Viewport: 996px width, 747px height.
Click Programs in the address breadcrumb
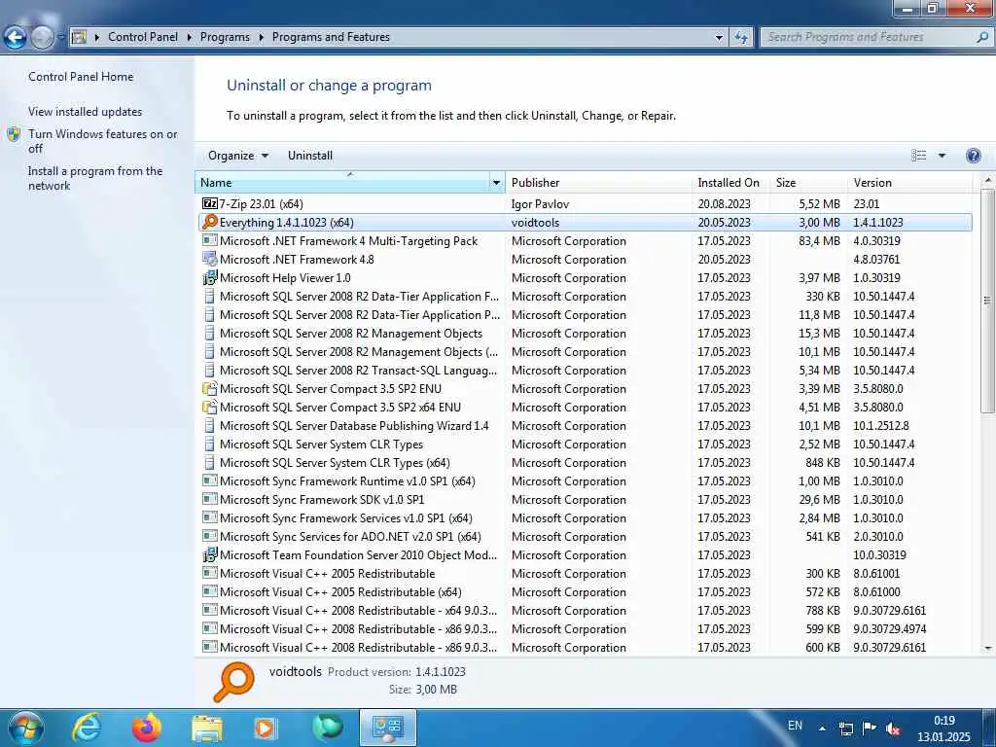[225, 38]
